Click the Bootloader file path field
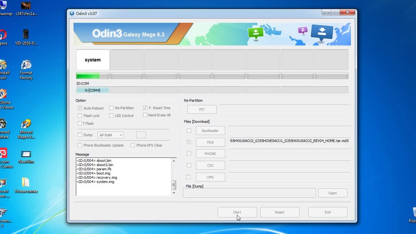Screen dimensions: 416x234 pyautogui.click(x=290, y=131)
